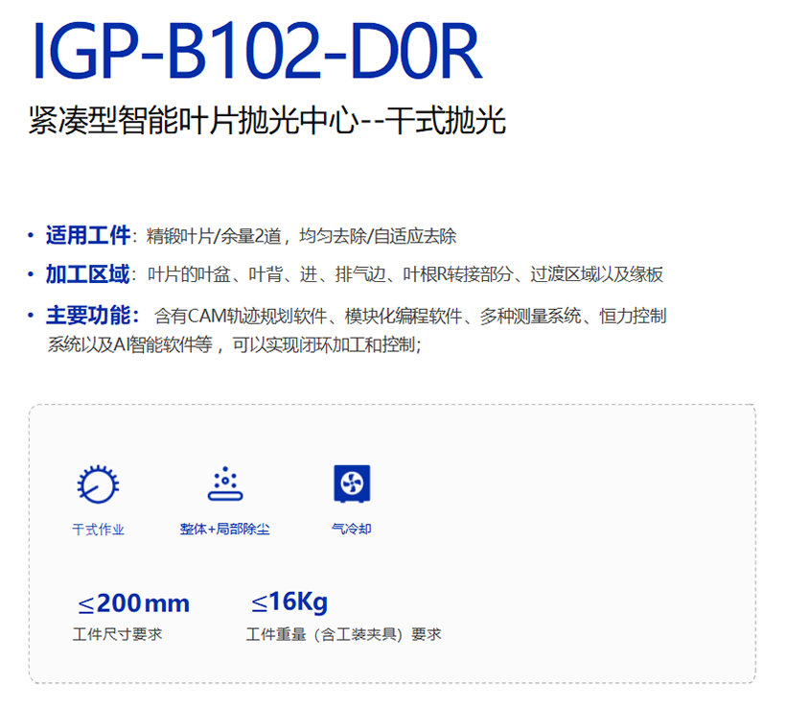
Task: Click the line 系统以及AI智能软件等，可以实现闭环加工和控制
Action: pyautogui.click(x=235, y=344)
